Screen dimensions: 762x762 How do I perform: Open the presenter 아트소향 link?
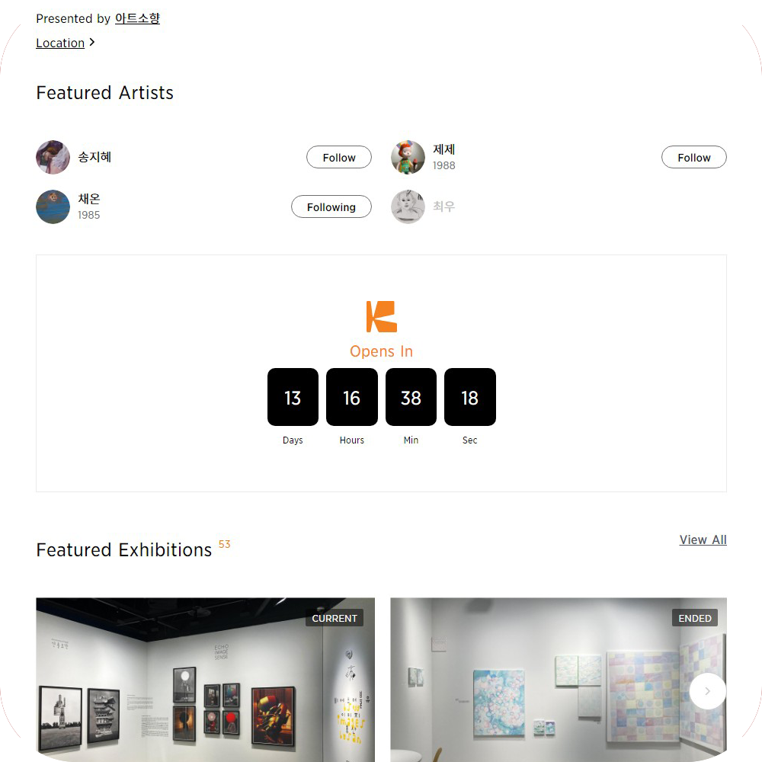(137, 18)
